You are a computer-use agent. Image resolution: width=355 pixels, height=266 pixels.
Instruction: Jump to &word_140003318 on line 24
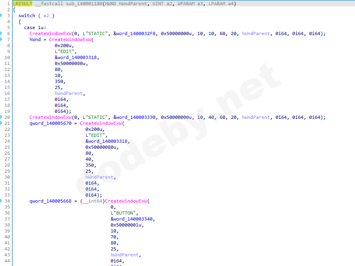[106, 141]
